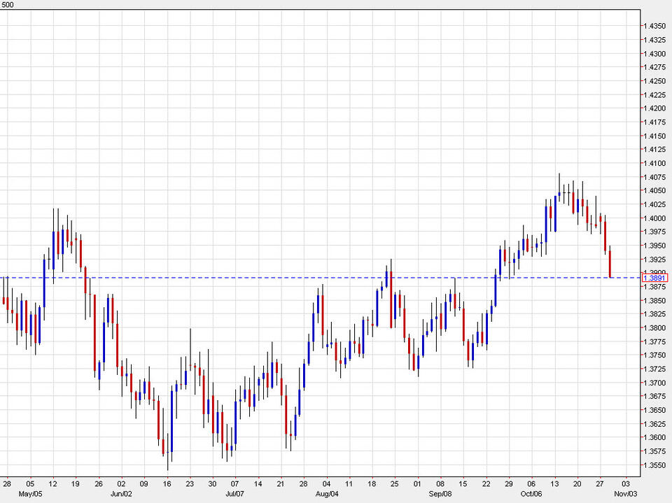Click the May/05 date label on bottom axis
This screenshot has height=503, width=672.
coord(29,493)
